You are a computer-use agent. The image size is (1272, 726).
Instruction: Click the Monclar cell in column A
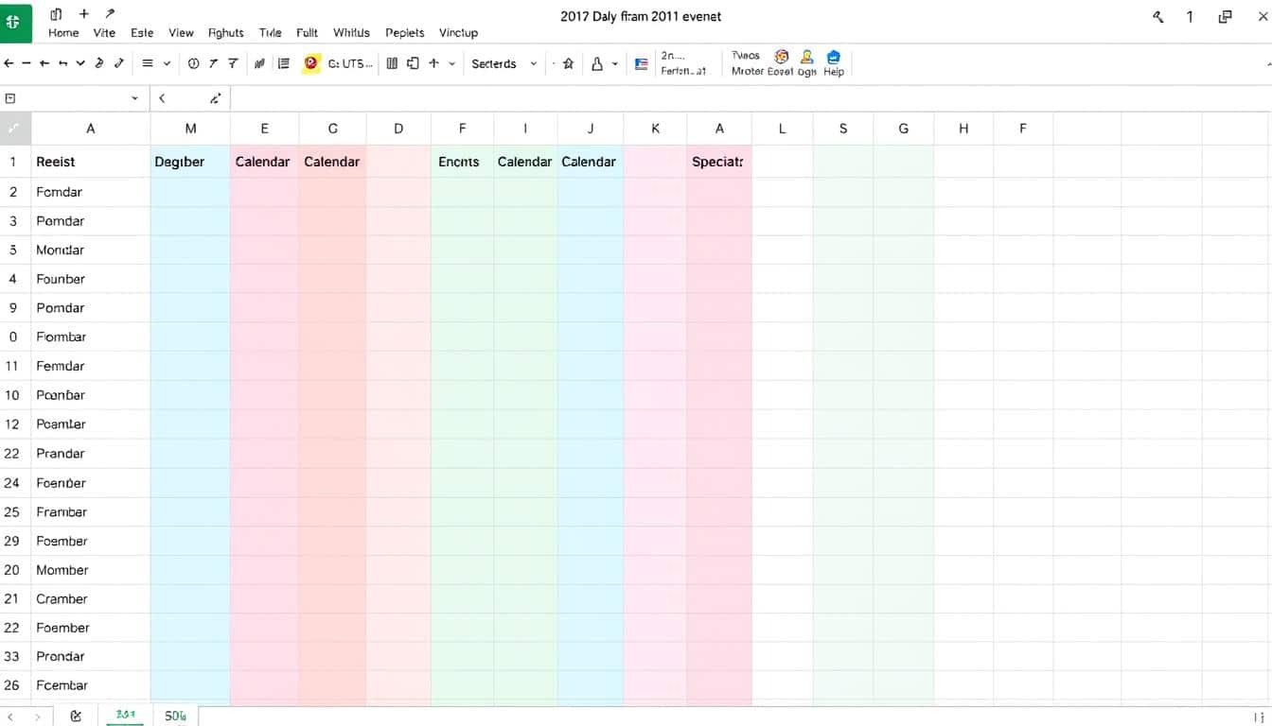91,250
